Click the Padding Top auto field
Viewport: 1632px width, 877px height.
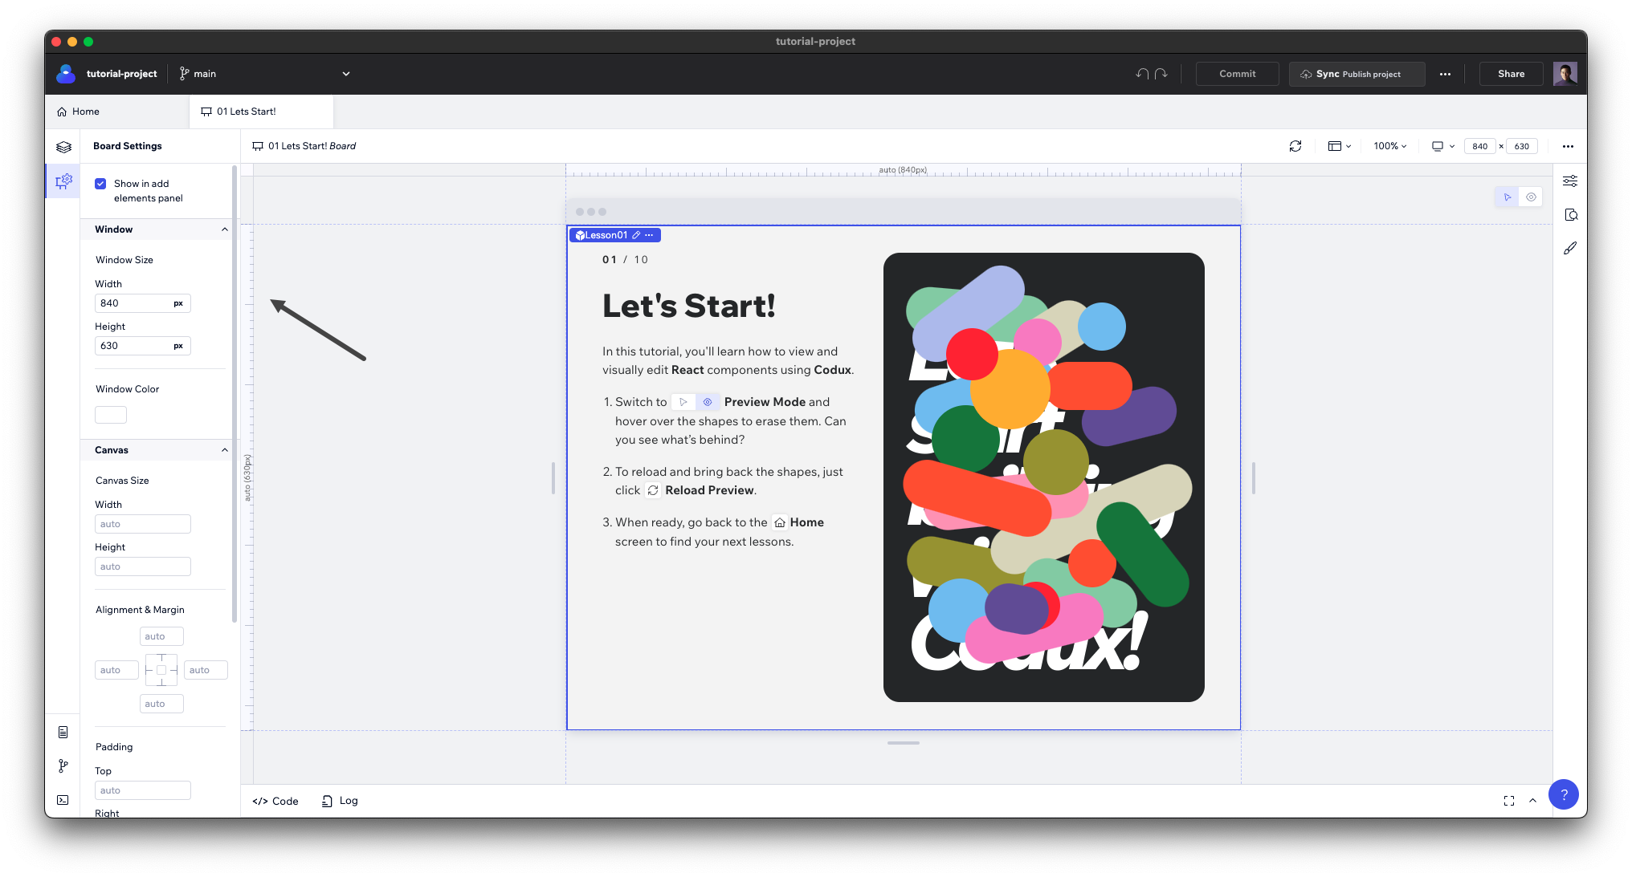(x=143, y=790)
